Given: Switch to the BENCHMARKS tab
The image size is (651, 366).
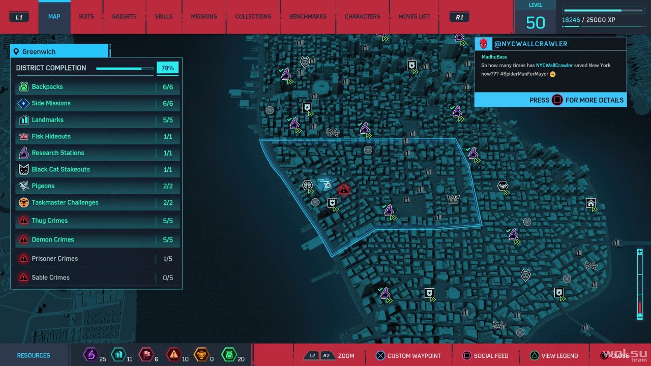Looking at the screenshot, I should pos(308,17).
